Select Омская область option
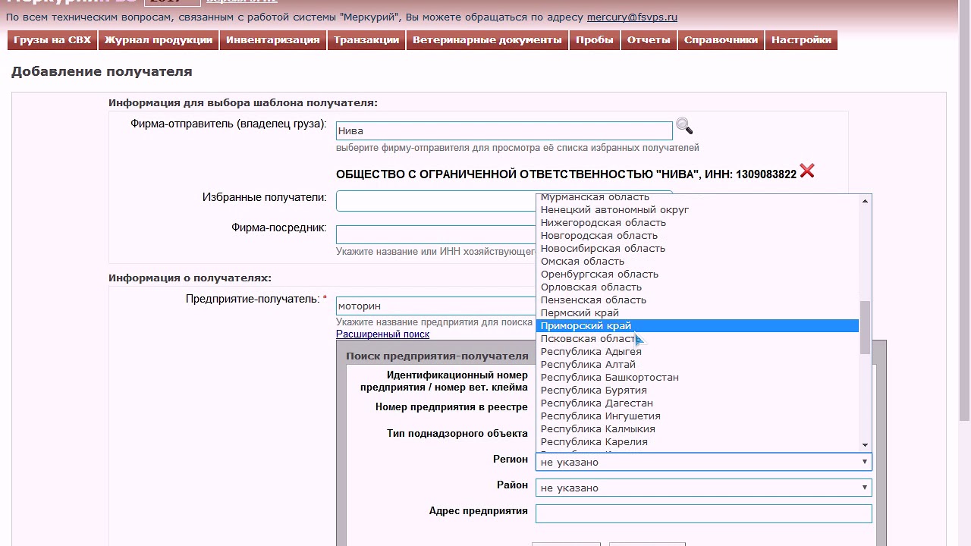This screenshot has width=971, height=546. [697, 261]
